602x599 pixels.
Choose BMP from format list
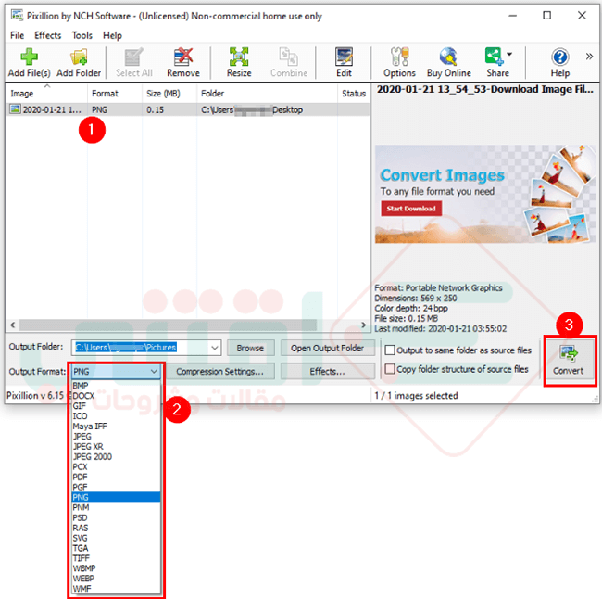116,385
